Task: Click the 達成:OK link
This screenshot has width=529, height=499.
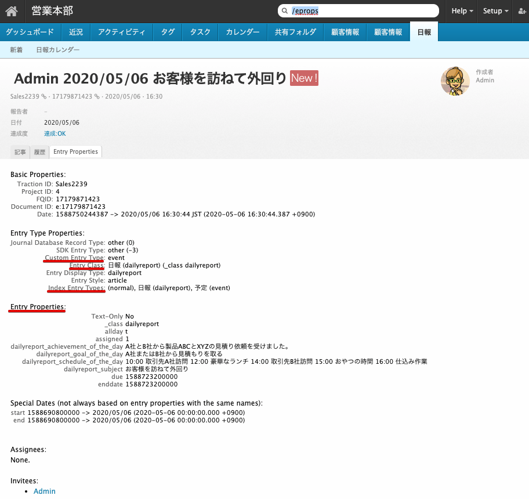Action: point(55,133)
